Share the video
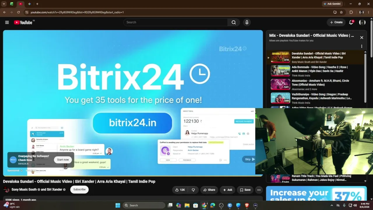Viewport: 373px width, 210px height. tap(209, 190)
